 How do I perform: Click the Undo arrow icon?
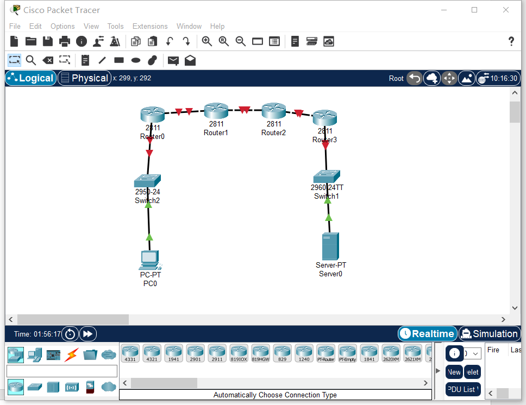tap(170, 41)
